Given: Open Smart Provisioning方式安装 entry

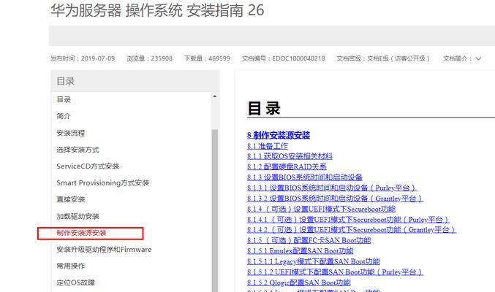Looking at the screenshot, I should click(102, 183).
